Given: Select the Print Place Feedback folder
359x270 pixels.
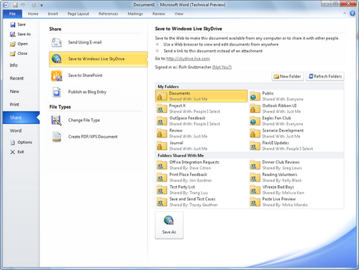Looking at the screenshot, I should point(201,177).
